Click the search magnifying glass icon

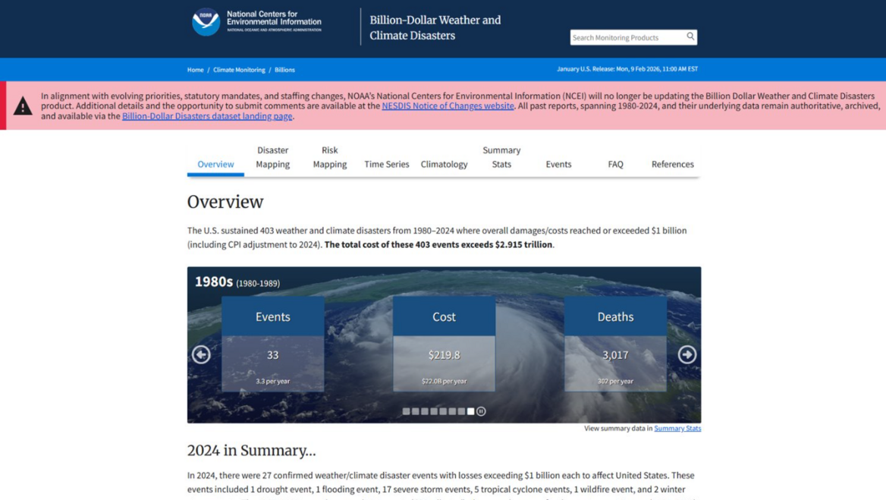pyautogui.click(x=690, y=36)
